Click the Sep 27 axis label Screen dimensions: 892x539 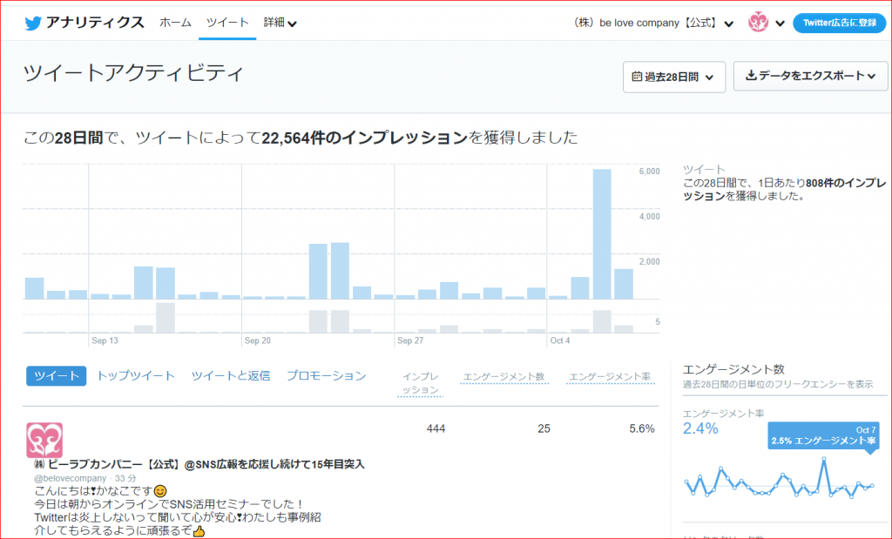[410, 340]
